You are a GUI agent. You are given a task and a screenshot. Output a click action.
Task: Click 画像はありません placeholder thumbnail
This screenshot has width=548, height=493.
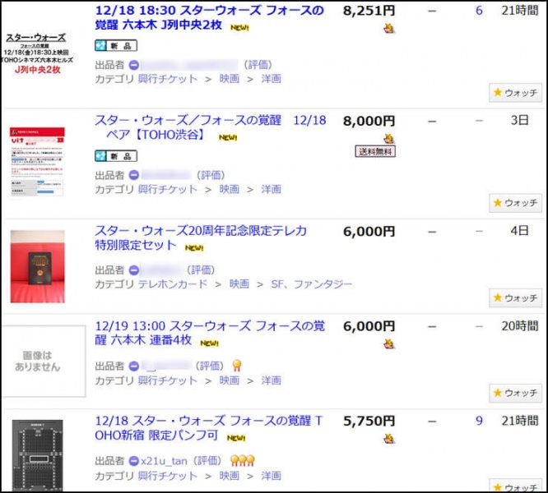tap(44, 361)
